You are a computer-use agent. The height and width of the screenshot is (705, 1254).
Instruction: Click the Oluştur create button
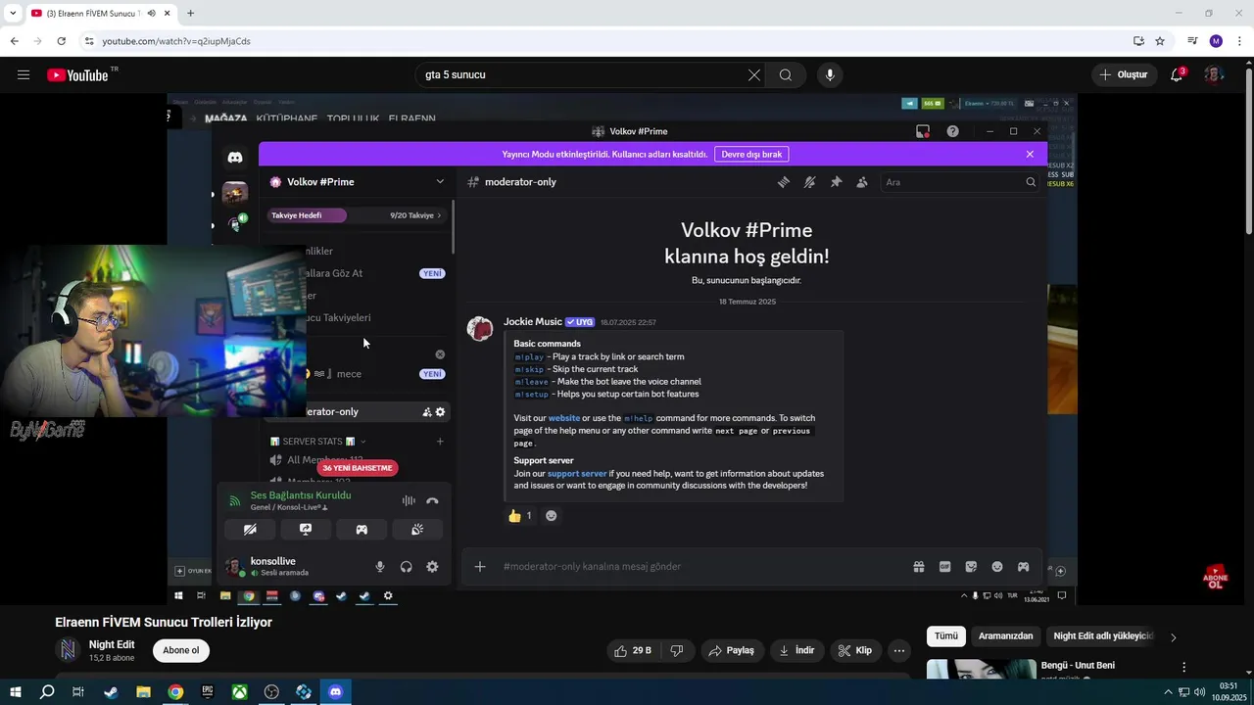click(1124, 74)
